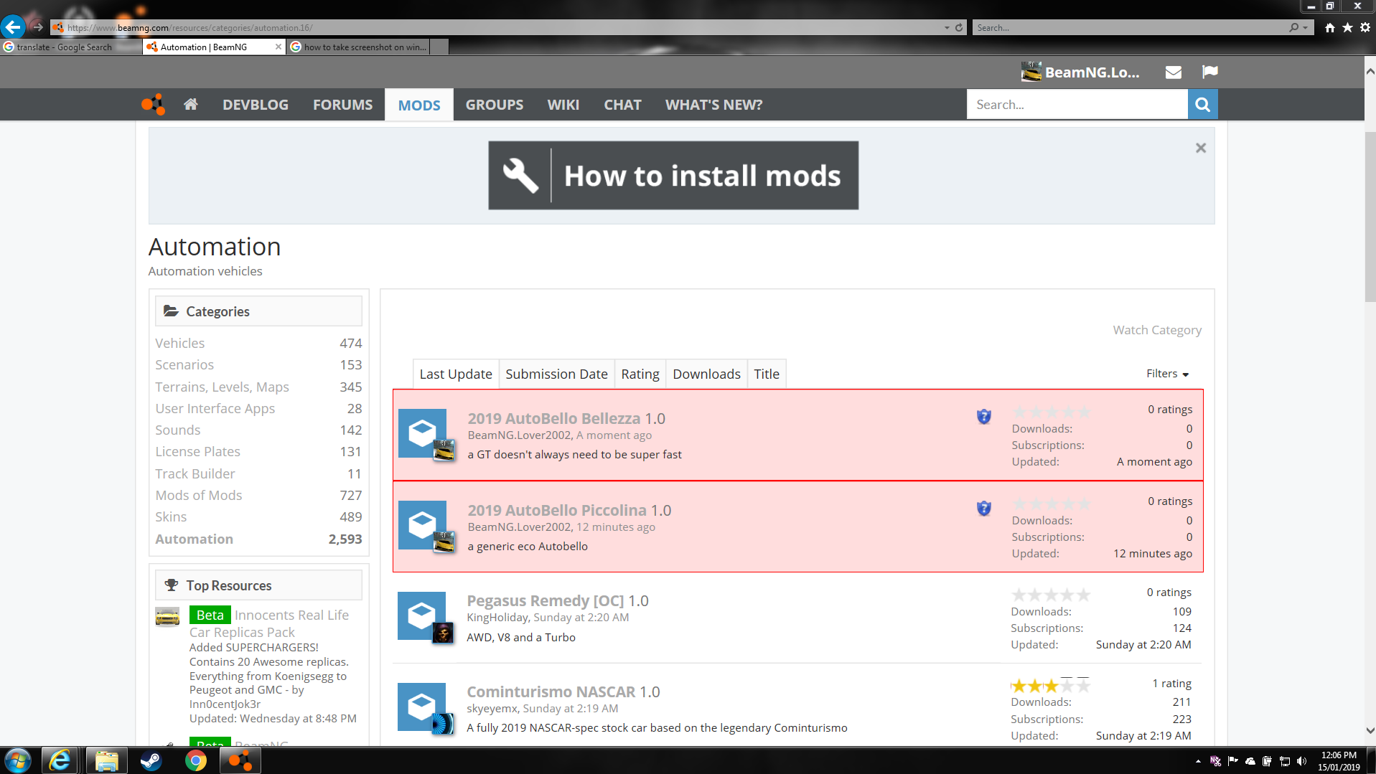Expand the Filters dropdown
Screen dimensions: 1376x774
pyautogui.click(x=1167, y=374)
